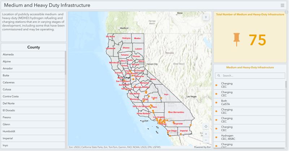The width and height of the screenshot is (289, 151).
Task: Select Contra Costa in the County list
Action: 33,96
